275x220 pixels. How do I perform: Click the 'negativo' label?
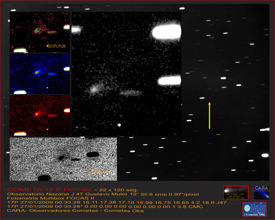coord(98,172)
